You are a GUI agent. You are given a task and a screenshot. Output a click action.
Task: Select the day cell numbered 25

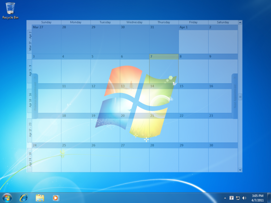click(x=76, y=157)
